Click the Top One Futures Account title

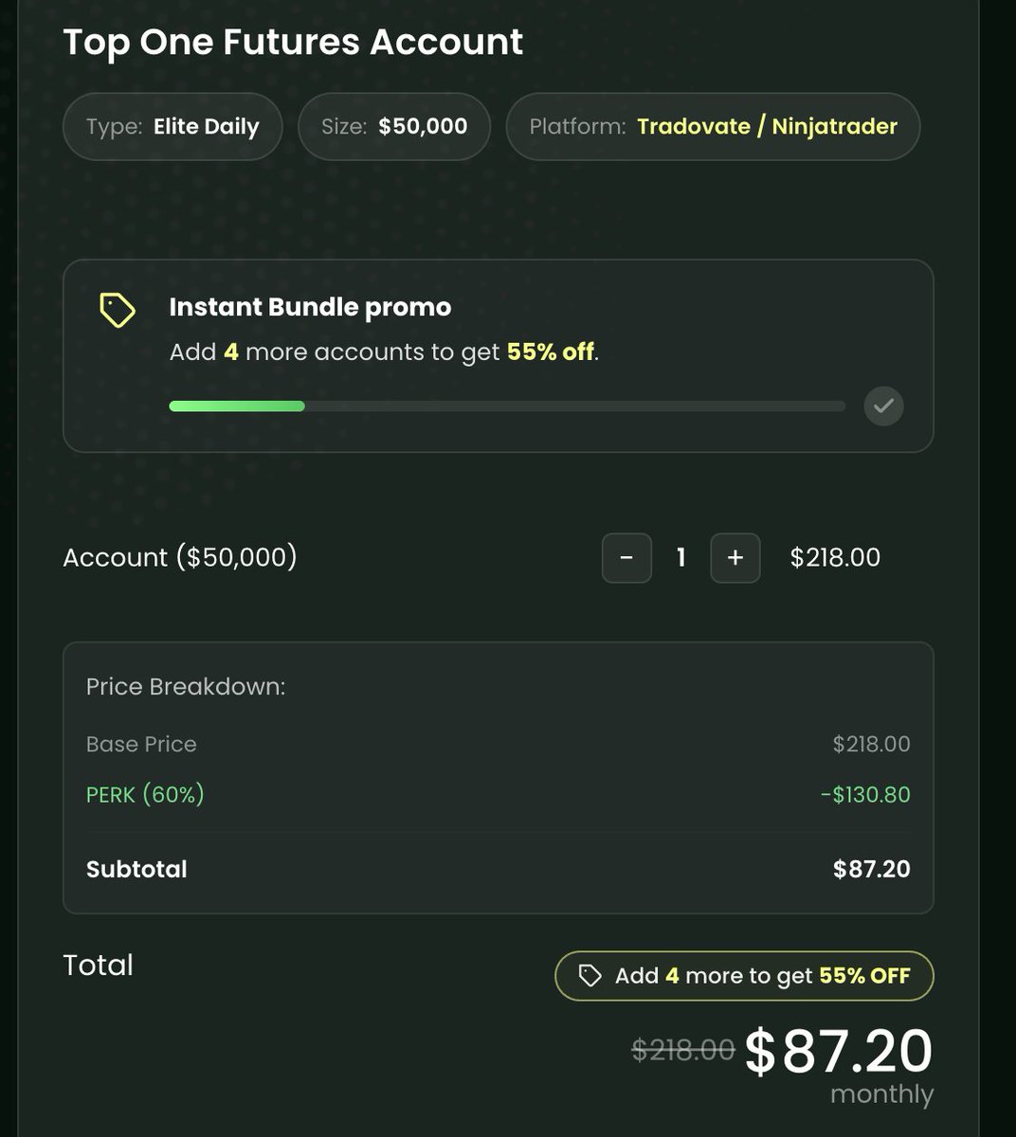click(x=293, y=42)
